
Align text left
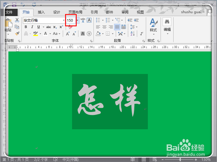[x=98, y=27]
